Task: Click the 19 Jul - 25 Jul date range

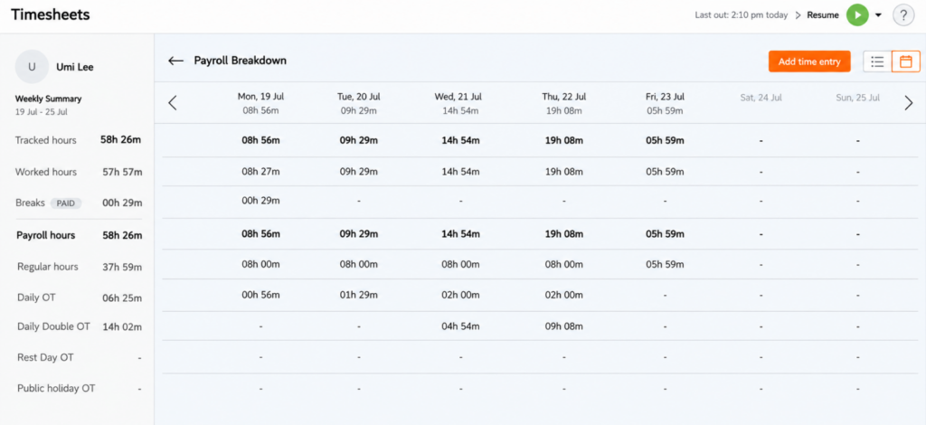Action: tap(42, 111)
